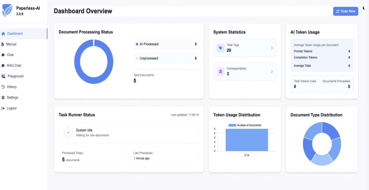Viewport: 369px width, 190px height.
Task: Click the Total Tags tag icon
Action: click(220, 48)
